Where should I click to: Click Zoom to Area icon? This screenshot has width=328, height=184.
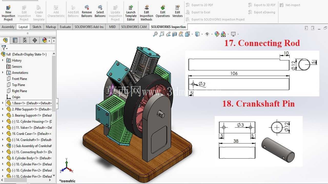(x=162, y=34)
